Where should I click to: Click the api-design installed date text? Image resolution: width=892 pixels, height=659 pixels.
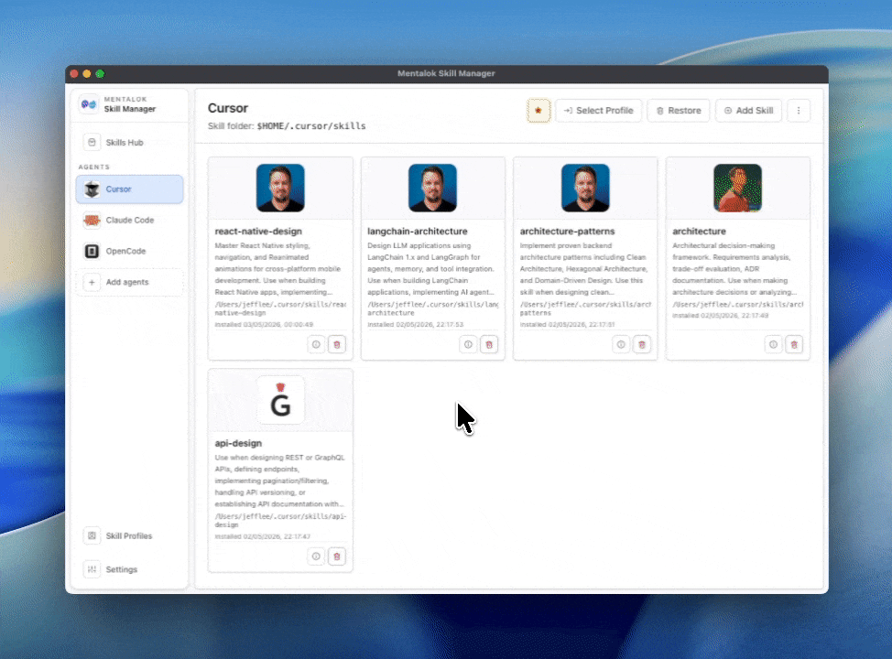[262, 536]
